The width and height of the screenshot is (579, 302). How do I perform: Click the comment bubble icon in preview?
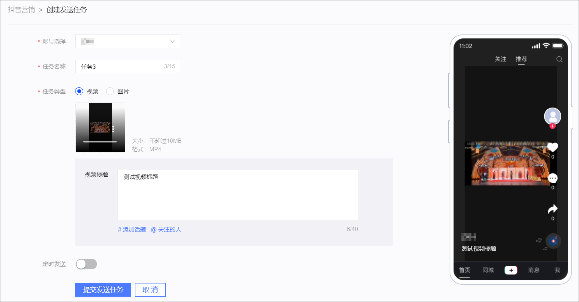[x=553, y=178]
